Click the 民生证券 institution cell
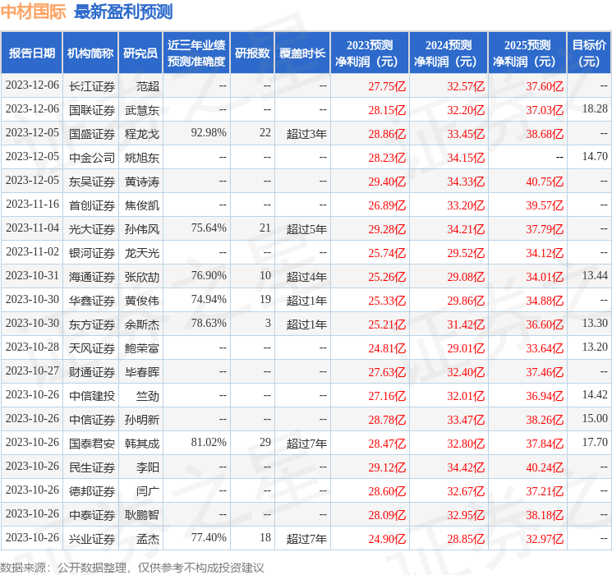The image size is (612, 575). click(x=92, y=467)
